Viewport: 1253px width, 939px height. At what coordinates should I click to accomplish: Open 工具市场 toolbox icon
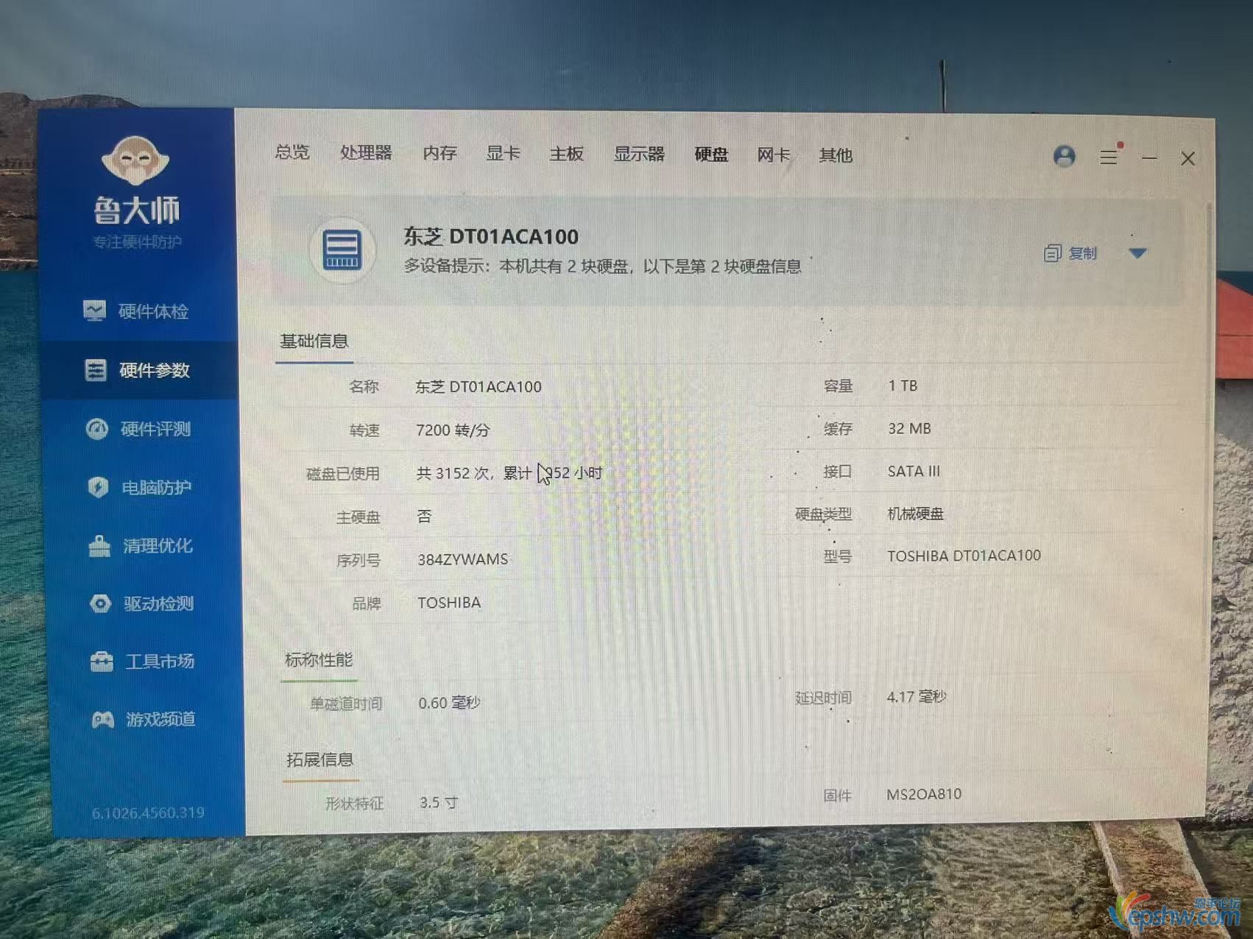[x=102, y=662]
